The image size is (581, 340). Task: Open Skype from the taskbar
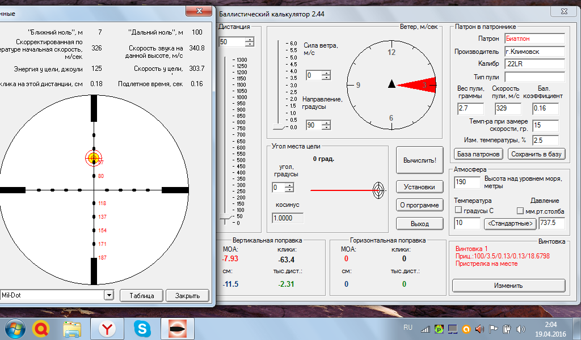[x=142, y=329]
